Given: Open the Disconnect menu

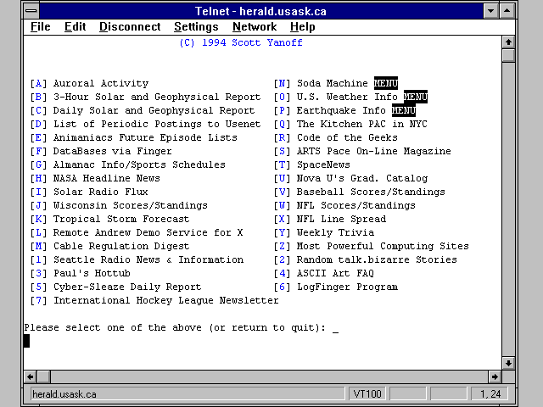Looking at the screenshot, I should coord(129,27).
